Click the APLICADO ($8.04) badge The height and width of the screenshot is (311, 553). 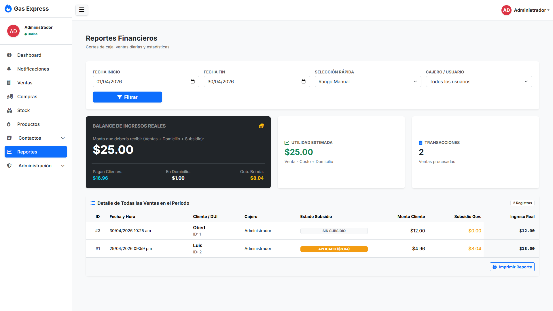(334, 249)
